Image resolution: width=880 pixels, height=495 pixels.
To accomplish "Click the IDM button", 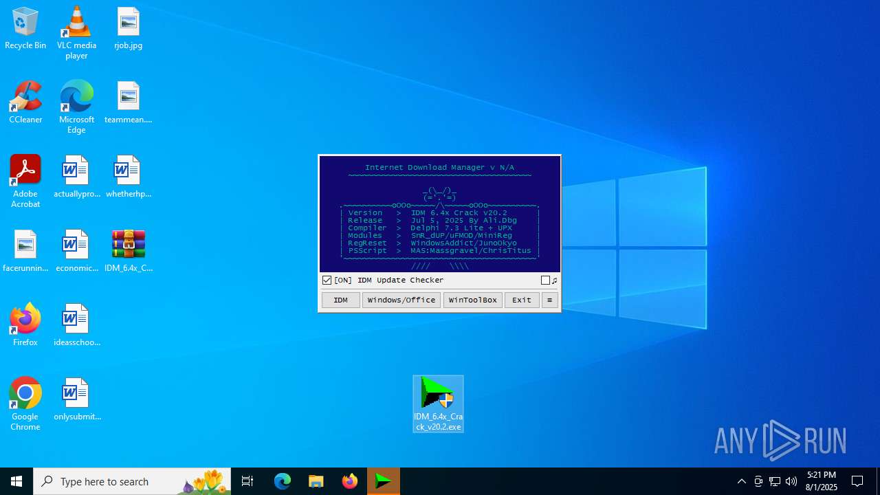I will [341, 300].
